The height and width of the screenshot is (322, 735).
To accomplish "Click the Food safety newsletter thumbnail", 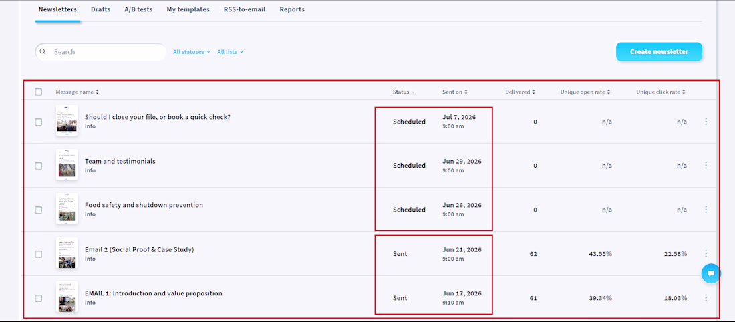I will point(67,208).
